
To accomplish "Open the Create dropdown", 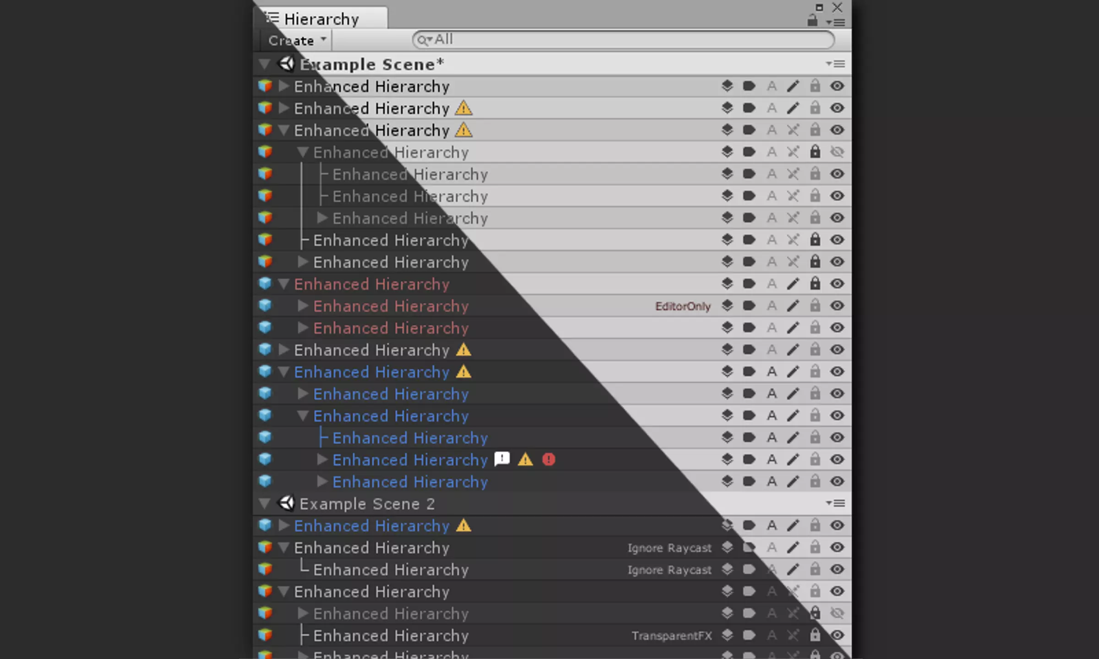I will pyautogui.click(x=297, y=40).
